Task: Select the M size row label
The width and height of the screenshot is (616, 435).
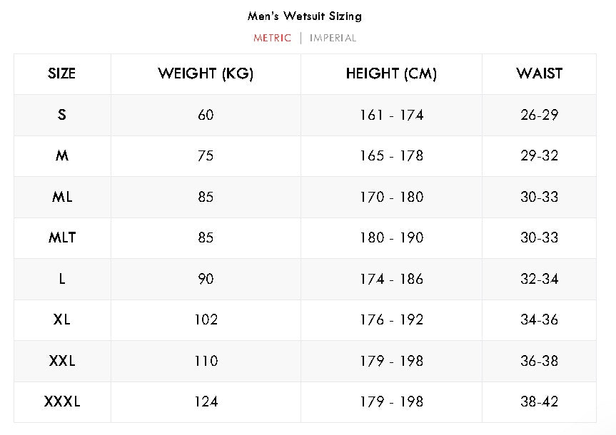Action: coord(62,155)
